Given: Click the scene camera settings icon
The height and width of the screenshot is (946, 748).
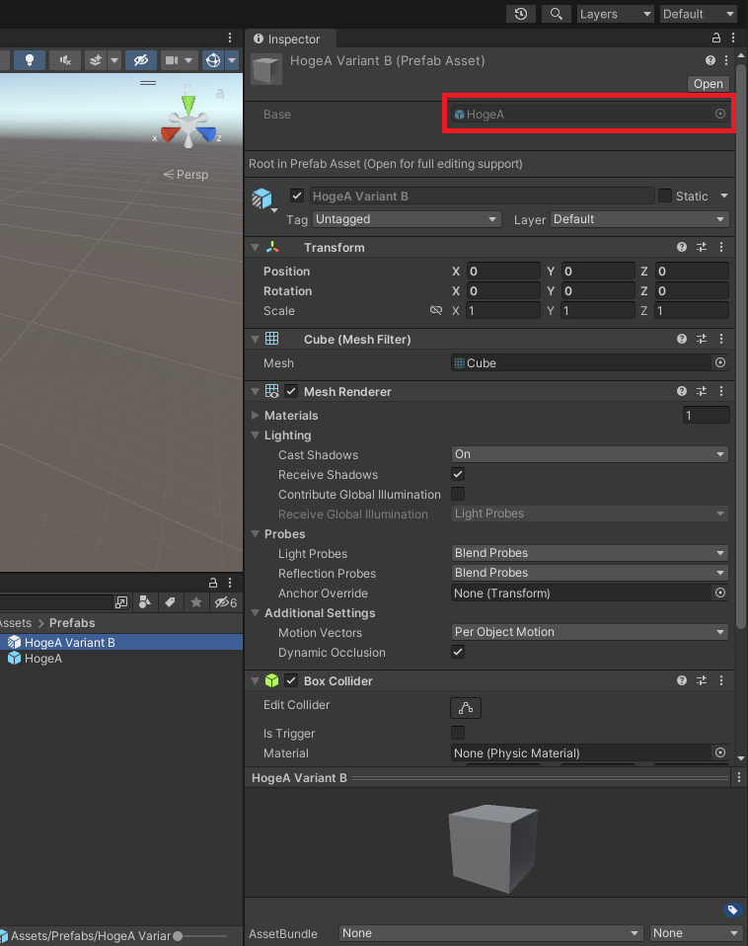Looking at the screenshot, I should (x=172, y=59).
